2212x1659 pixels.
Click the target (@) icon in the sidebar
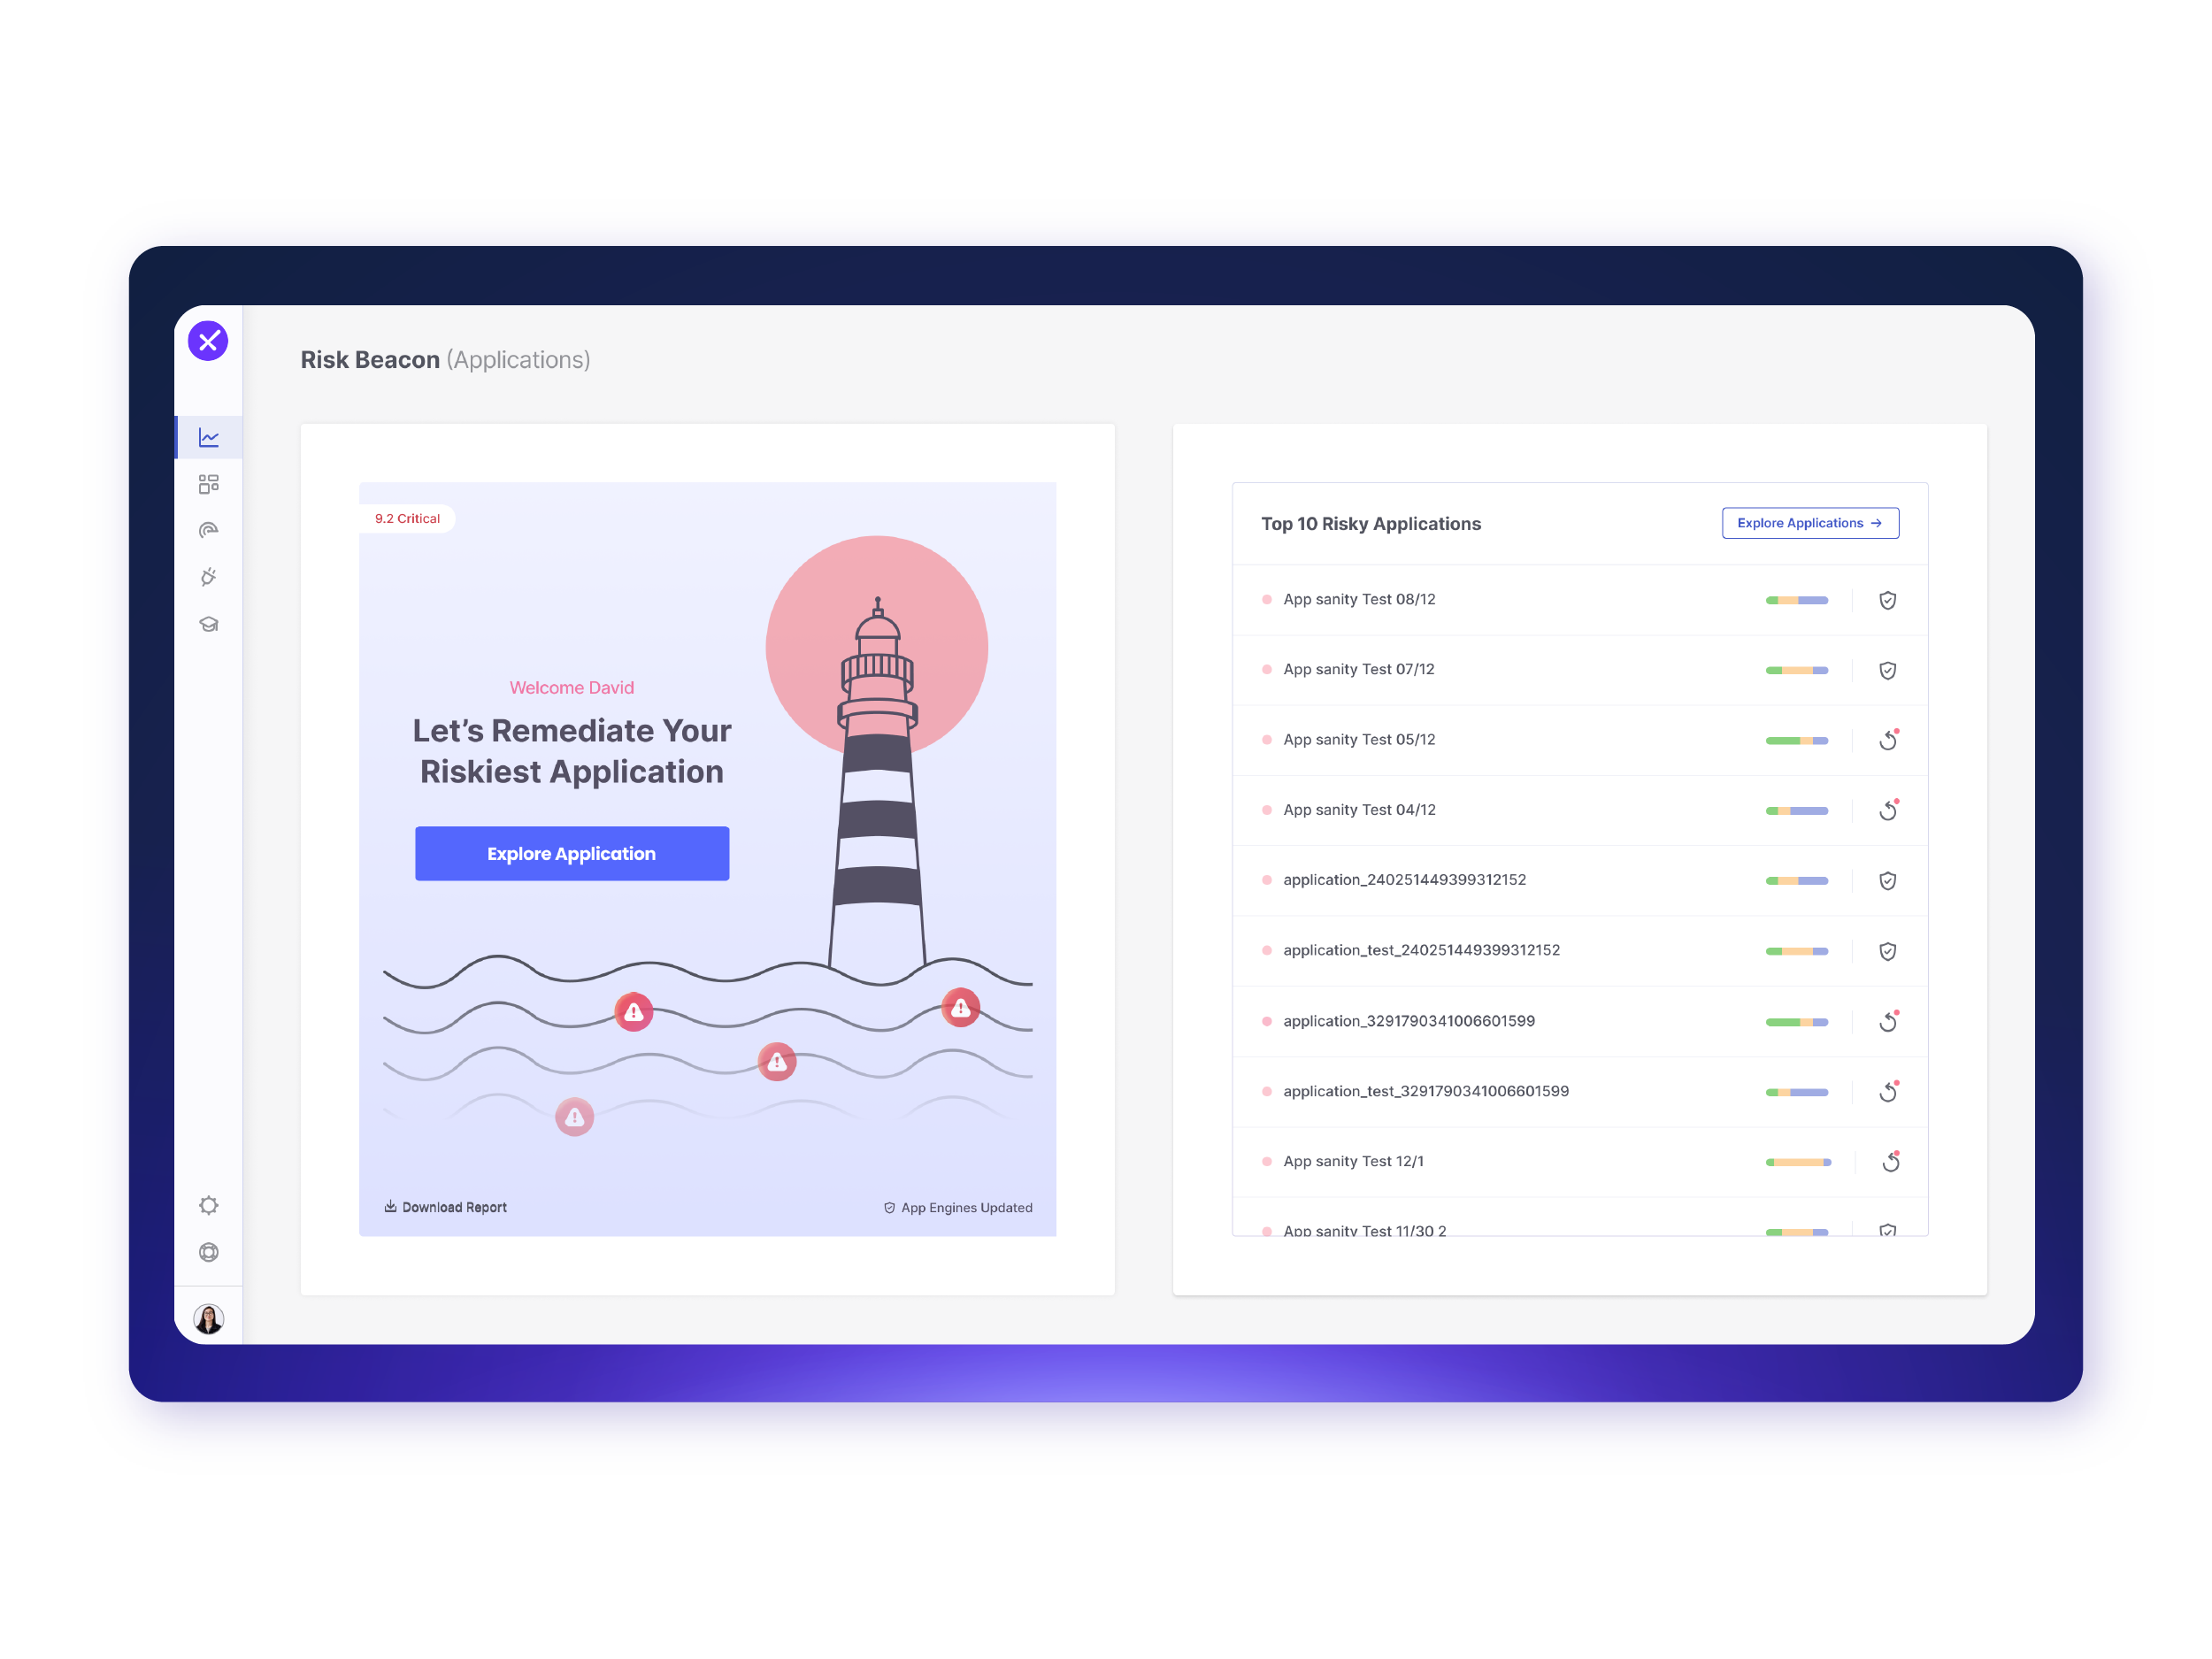[x=208, y=530]
